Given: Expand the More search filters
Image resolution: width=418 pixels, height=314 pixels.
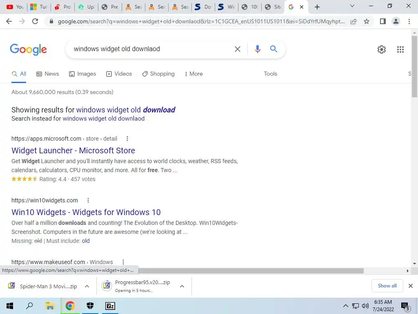Looking at the screenshot, I should tap(194, 74).
